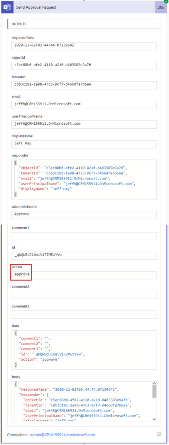This screenshot has width=169, height=445.
Task: Click the green success checkmark at top right
Action: pos(166,2)
